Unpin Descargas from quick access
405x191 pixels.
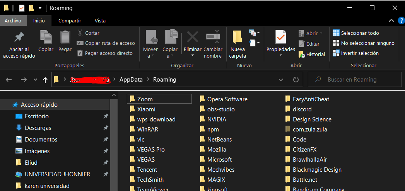(x=105, y=128)
